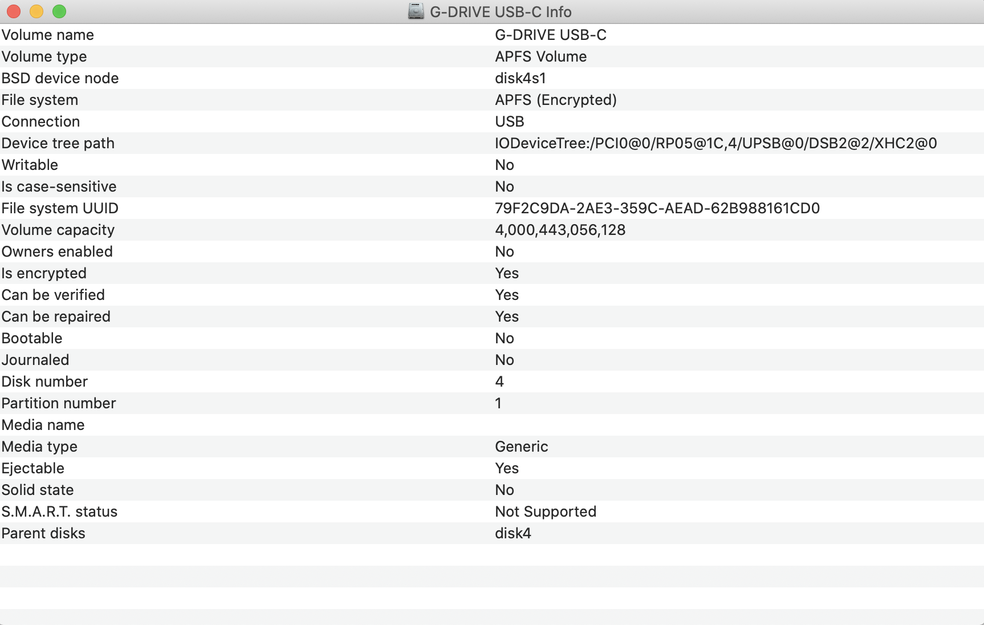This screenshot has height=625, width=984.
Task: Click the 'Can be verified' label
Action: (x=54, y=295)
